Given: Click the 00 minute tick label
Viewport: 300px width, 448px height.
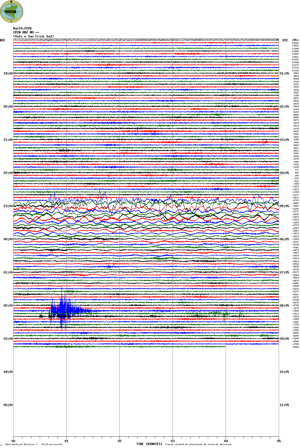Looking at the screenshot, I should (x=14, y=441).
